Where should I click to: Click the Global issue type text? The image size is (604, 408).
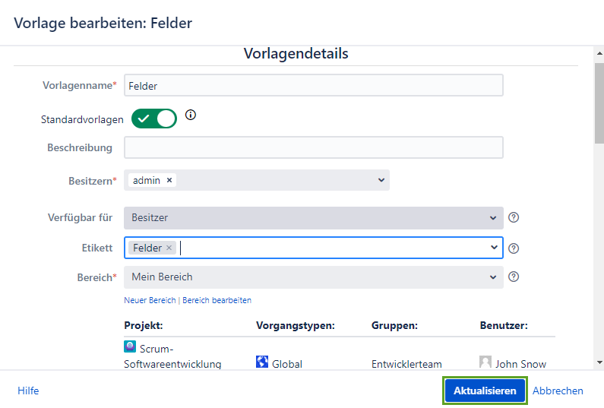287,364
